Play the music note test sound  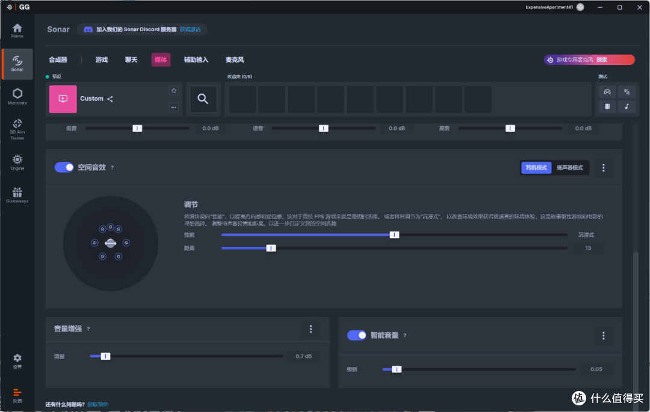(x=627, y=106)
